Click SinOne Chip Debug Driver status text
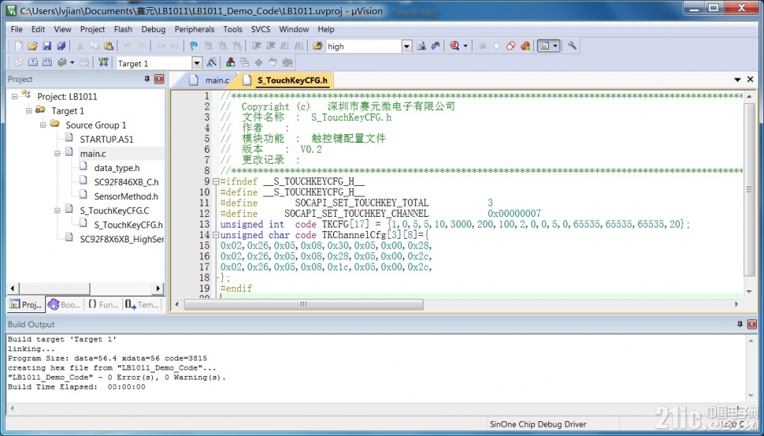The height and width of the screenshot is (436, 764). tap(538, 424)
